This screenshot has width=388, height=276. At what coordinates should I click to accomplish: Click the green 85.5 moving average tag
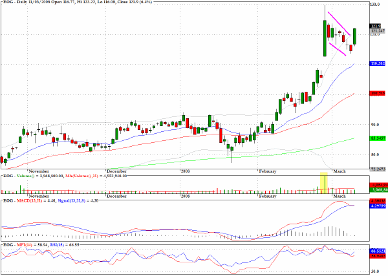378,138
